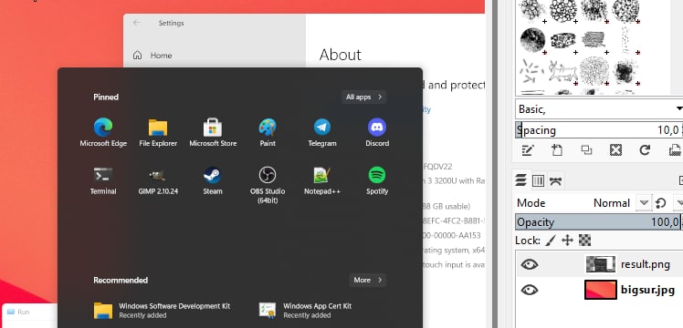Open All apps in the Start menu
The height and width of the screenshot is (328, 683).
(363, 97)
